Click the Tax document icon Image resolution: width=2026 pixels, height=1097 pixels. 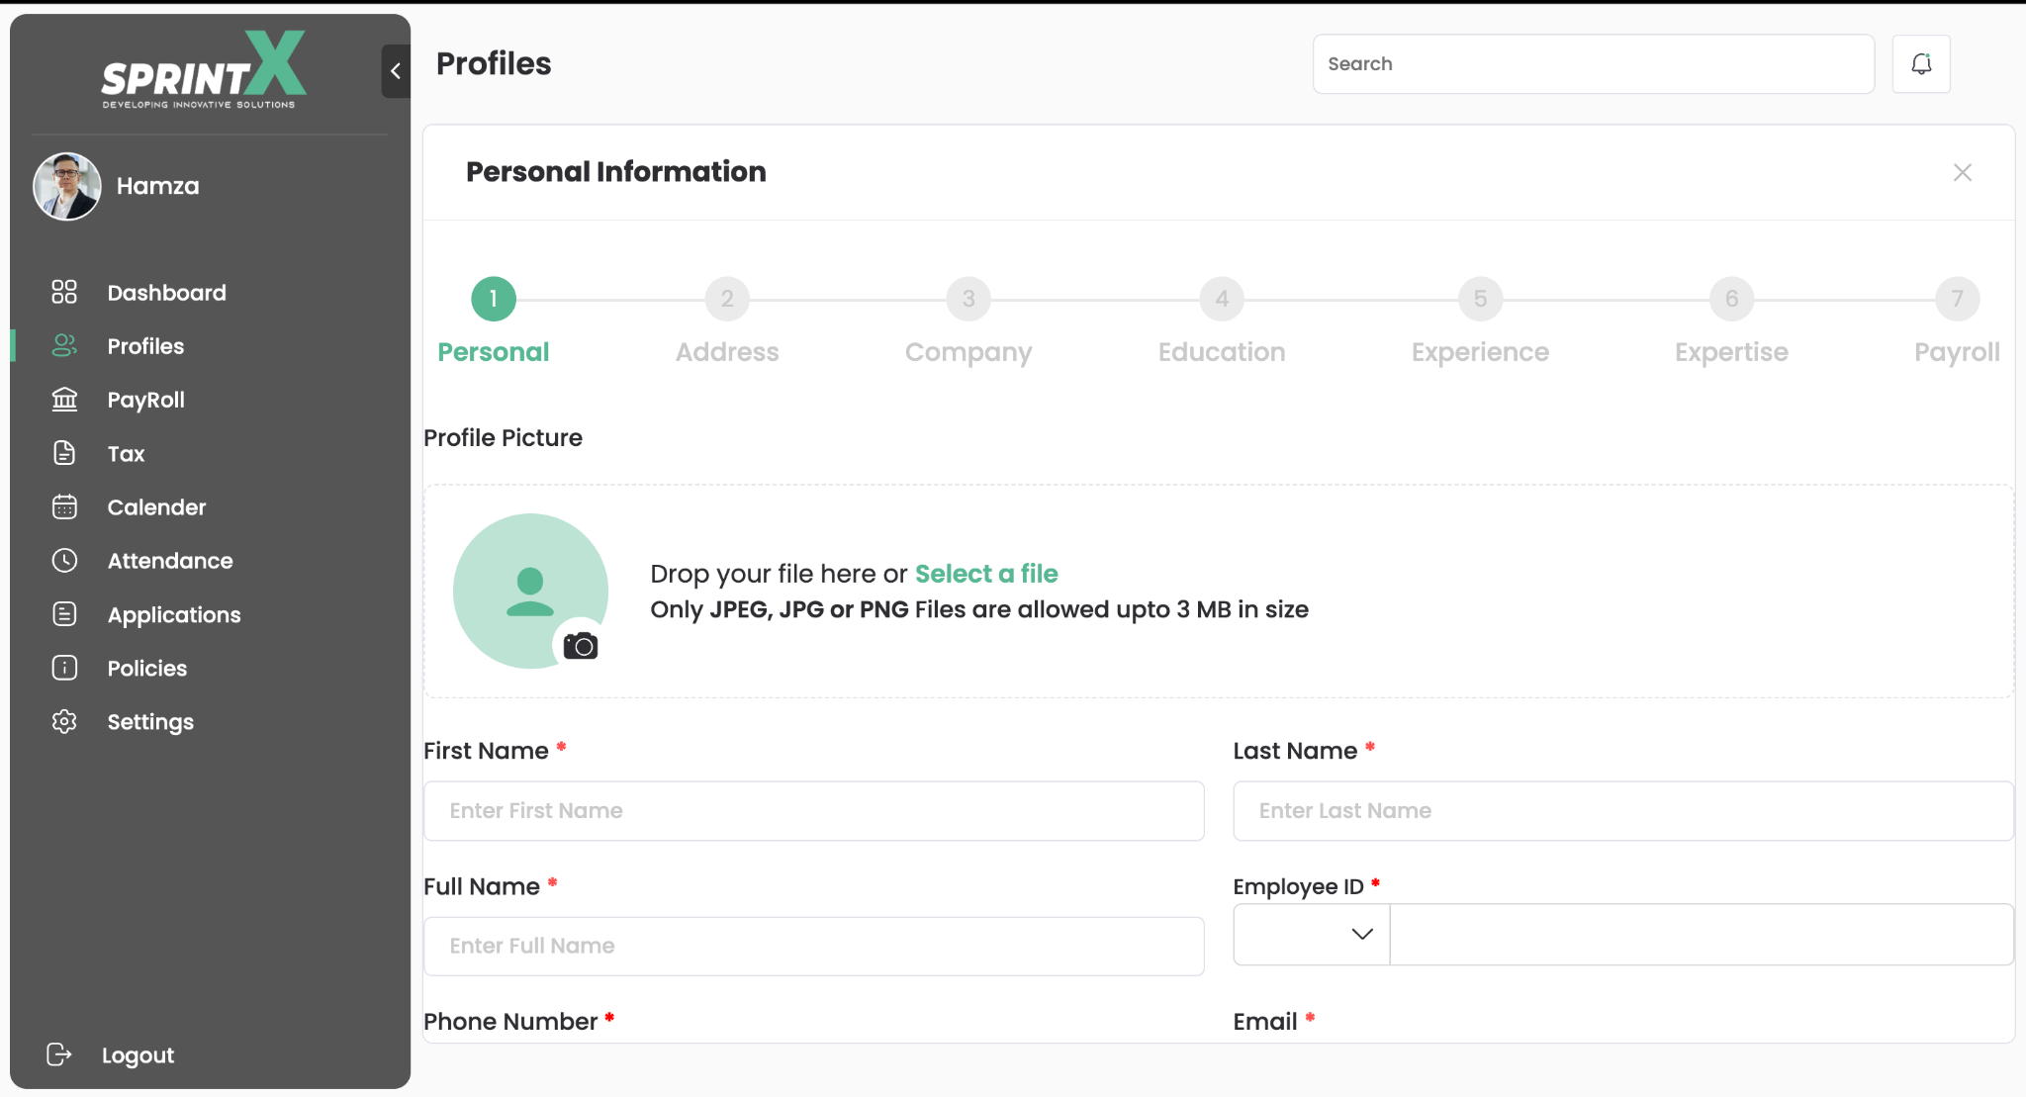(x=64, y=453)
